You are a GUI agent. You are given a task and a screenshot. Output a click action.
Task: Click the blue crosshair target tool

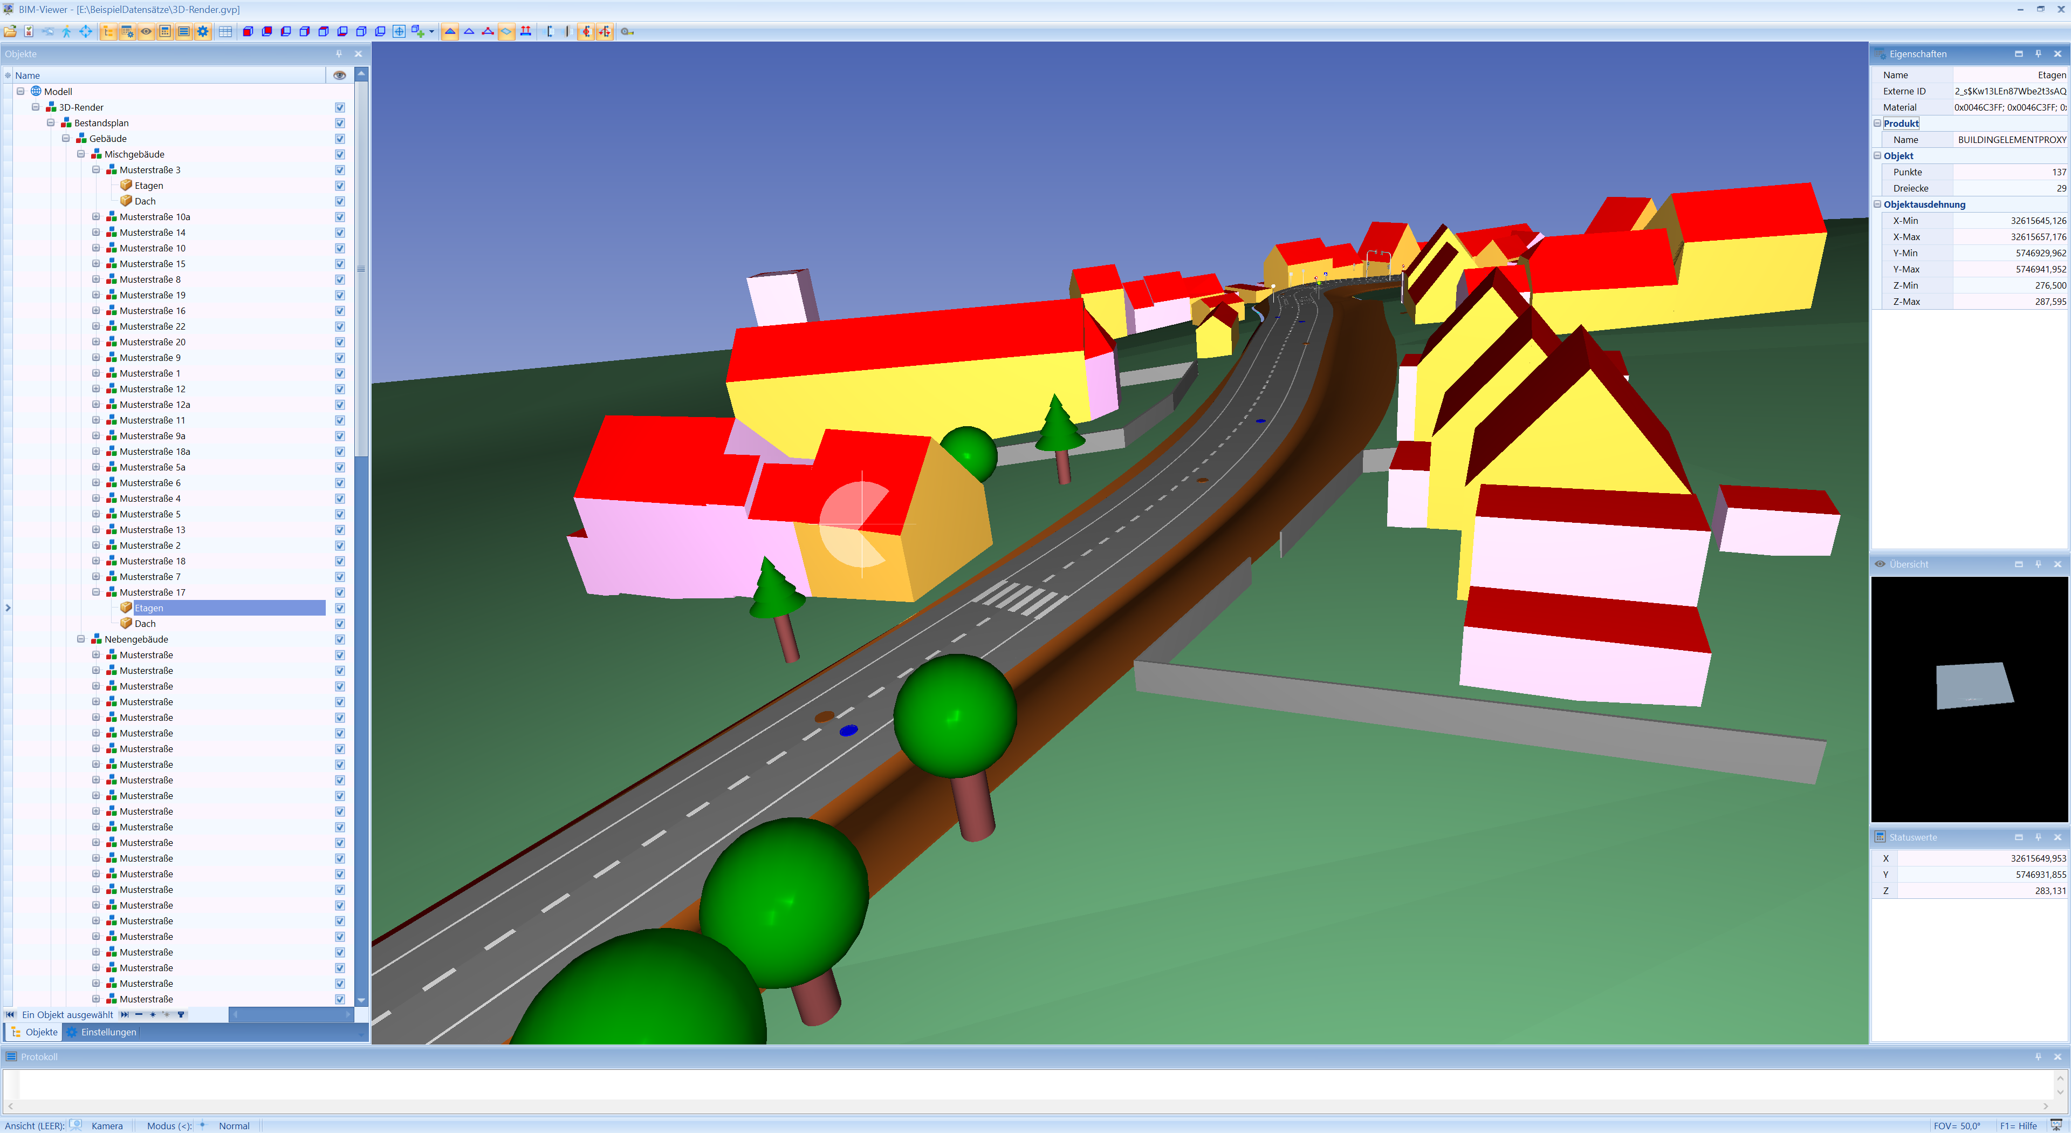click(85, 31)
